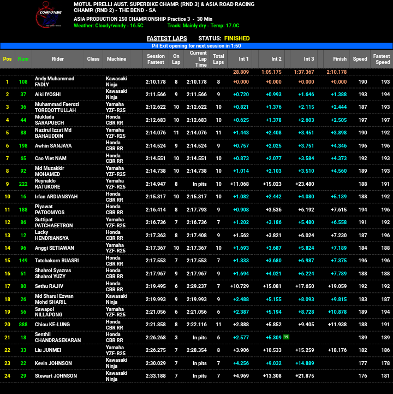
Task: Click the Weather: Cloudy/windy text
Action: (109, 26)
